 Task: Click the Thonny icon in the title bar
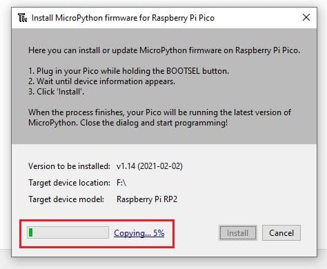[22, 18]
